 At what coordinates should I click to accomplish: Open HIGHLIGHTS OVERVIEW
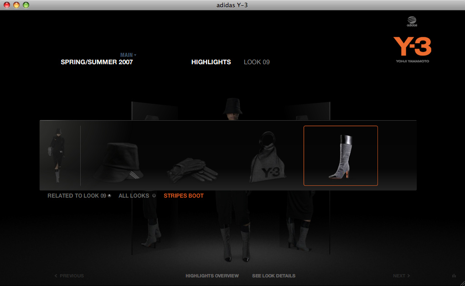tap(212, 276)
